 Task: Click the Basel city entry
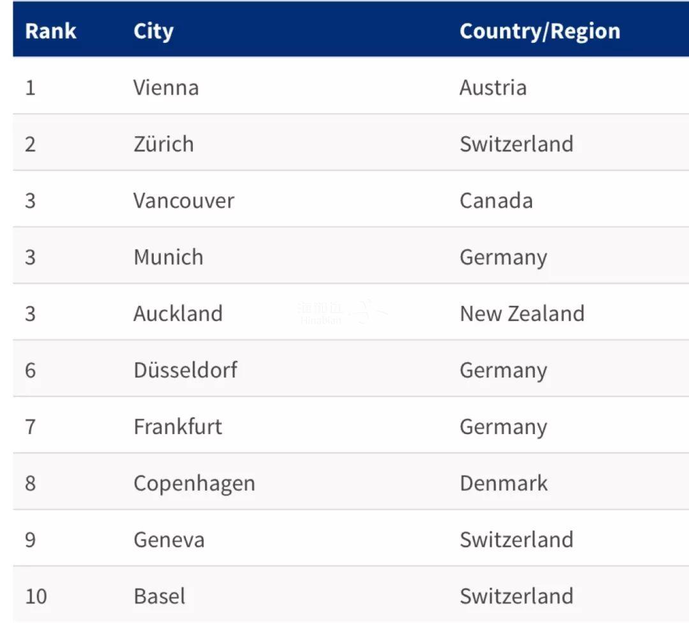159,596
